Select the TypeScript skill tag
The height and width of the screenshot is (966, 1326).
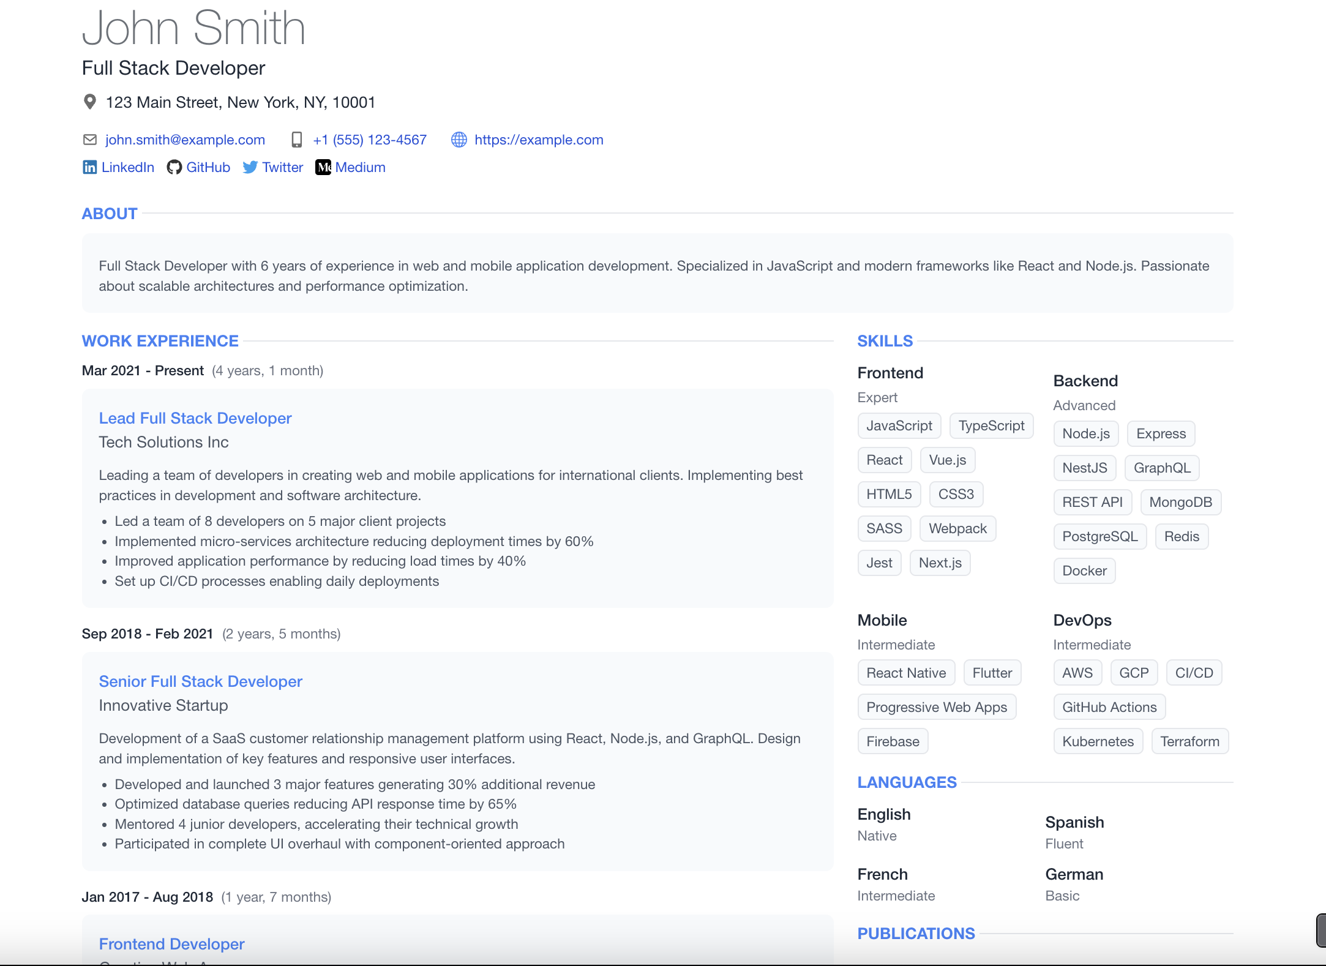991,425
